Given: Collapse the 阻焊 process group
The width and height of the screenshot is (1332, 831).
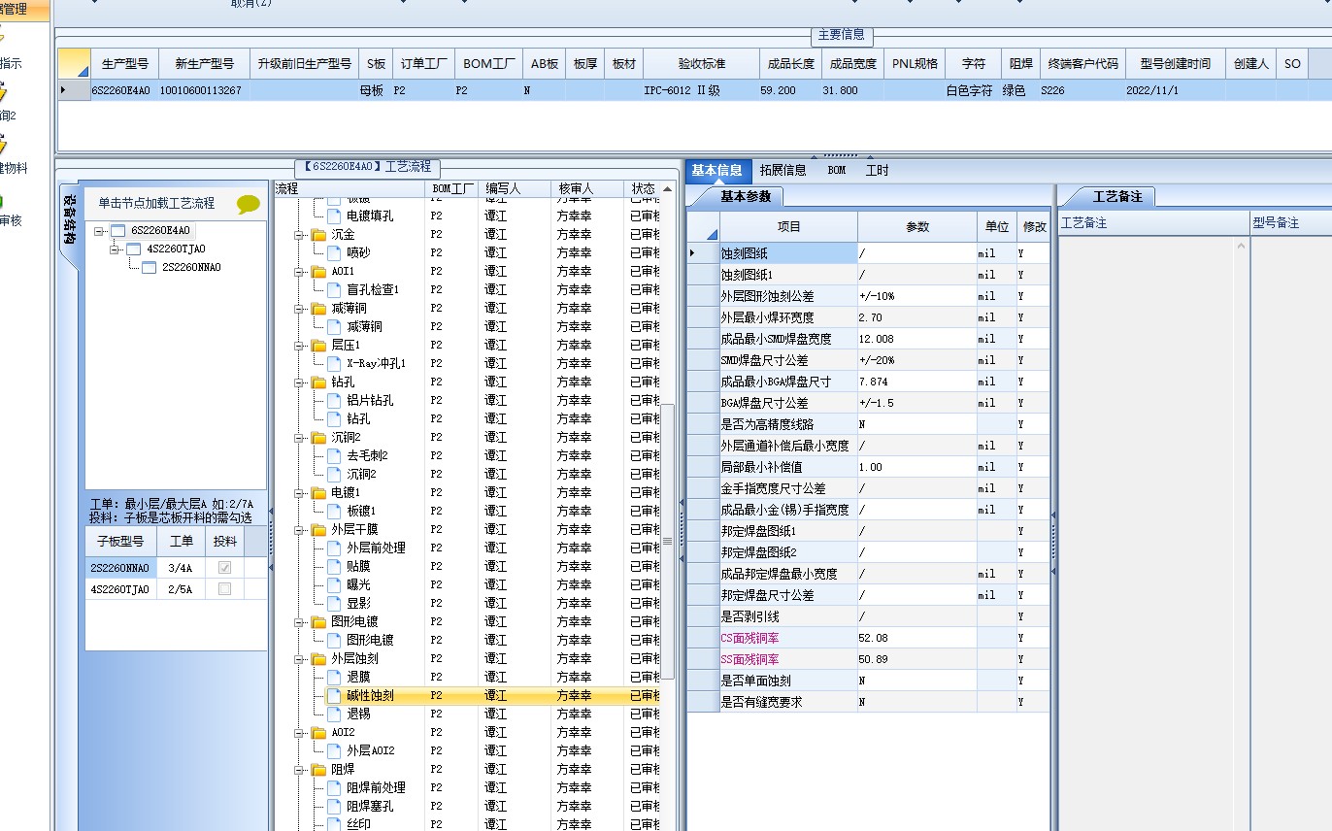Looking at the screenshot, I should coord(300,770).
